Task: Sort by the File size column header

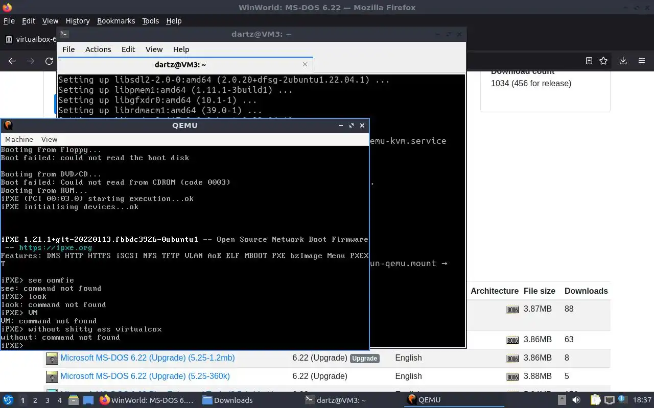Action: point(540,291)
